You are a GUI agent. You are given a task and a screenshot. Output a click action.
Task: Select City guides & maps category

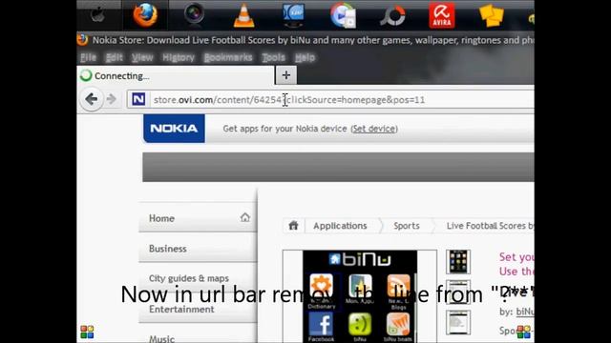pos(198,278)
